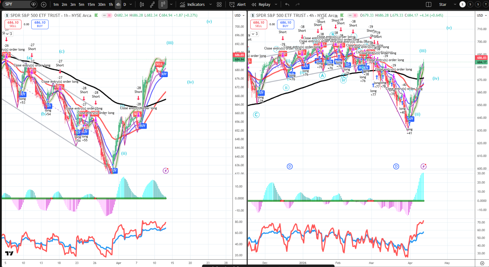
Task: Click the TradingView logo on 1h chart
Action: [9, 253]
